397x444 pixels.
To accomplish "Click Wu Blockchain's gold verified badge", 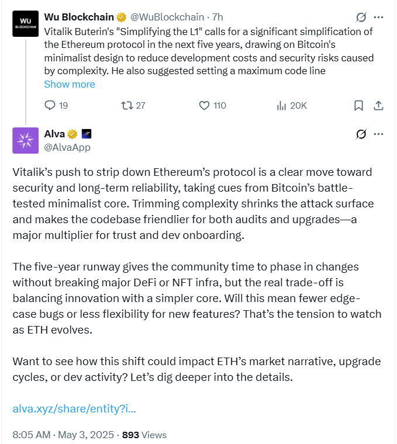I will pyautogui.click(x=121, y=18).
